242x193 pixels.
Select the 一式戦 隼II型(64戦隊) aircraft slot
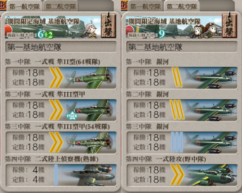61,78
